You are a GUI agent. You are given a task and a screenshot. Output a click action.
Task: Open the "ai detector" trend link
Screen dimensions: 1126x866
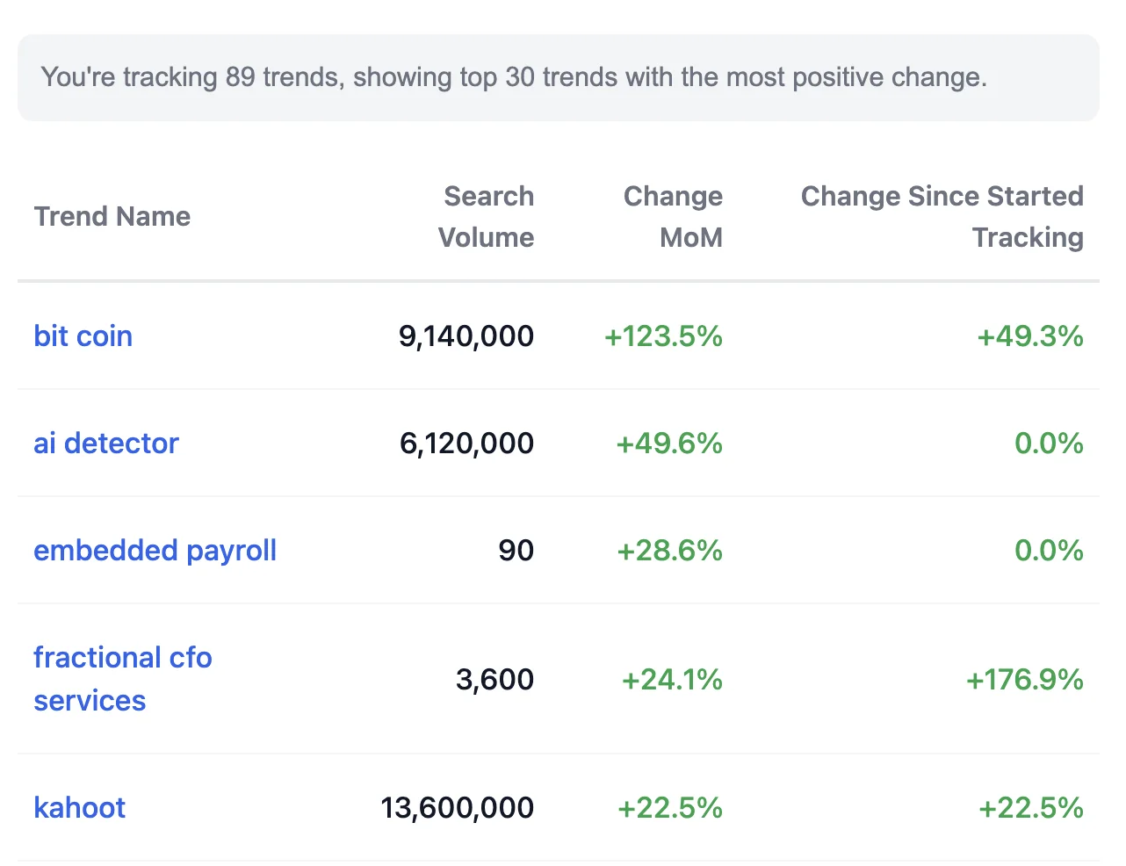pos(106,444)
